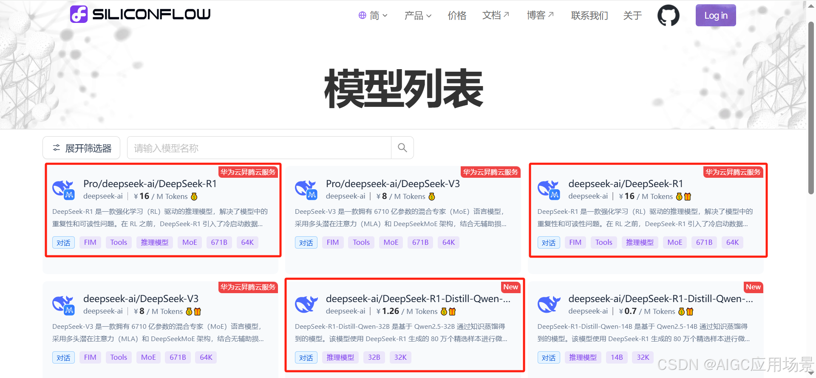
Task: Expand the 产品 menu
Action: 418,15
